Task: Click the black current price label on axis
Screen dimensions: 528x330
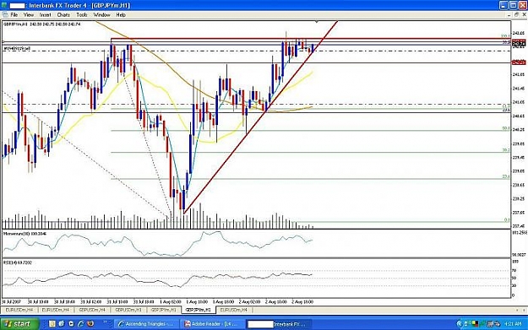Action: 519,43
